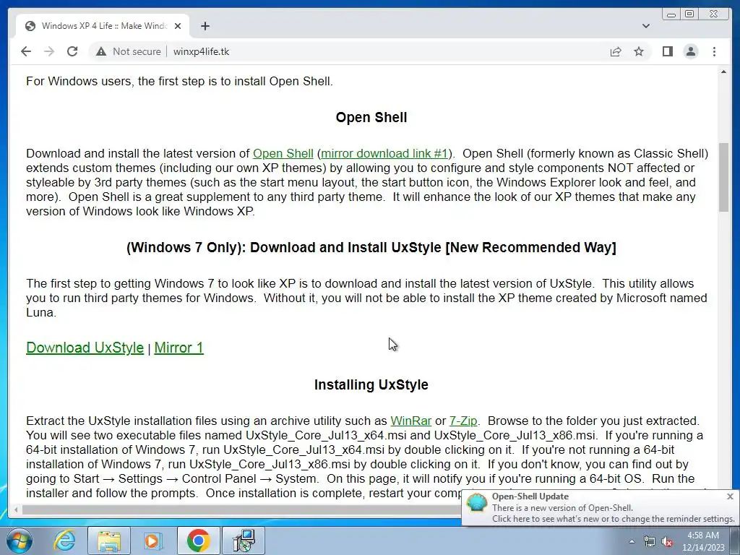Screen dimensions: 740x555
Task: Share this page via share icon
Action: pyautogui.click(x=616, y=51)
